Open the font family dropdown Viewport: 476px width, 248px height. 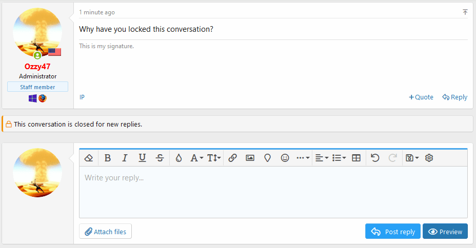[x=197, y=158]
